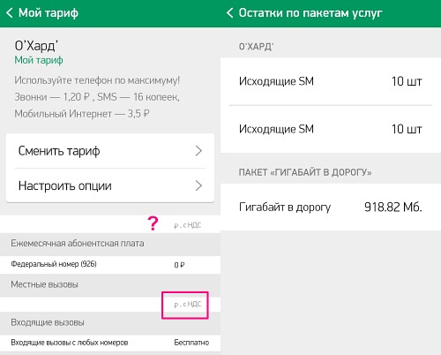
Task: Open the Сменить тариф chevron arrow
Action: click(x=198, y=151)
